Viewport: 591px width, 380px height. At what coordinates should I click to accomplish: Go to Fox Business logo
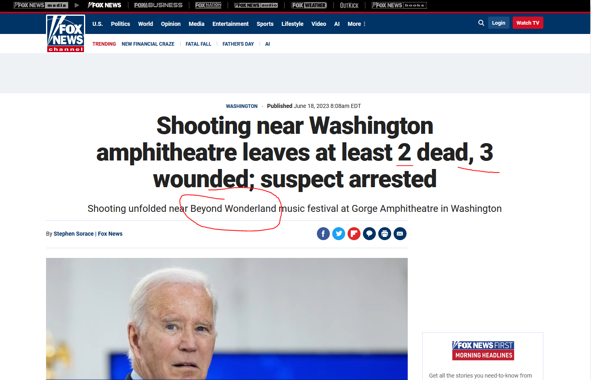[158, 5]
